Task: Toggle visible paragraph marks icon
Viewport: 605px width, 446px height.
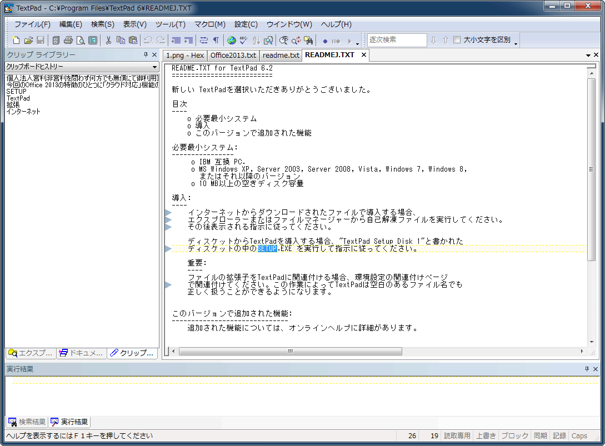Action: [216, 40]
